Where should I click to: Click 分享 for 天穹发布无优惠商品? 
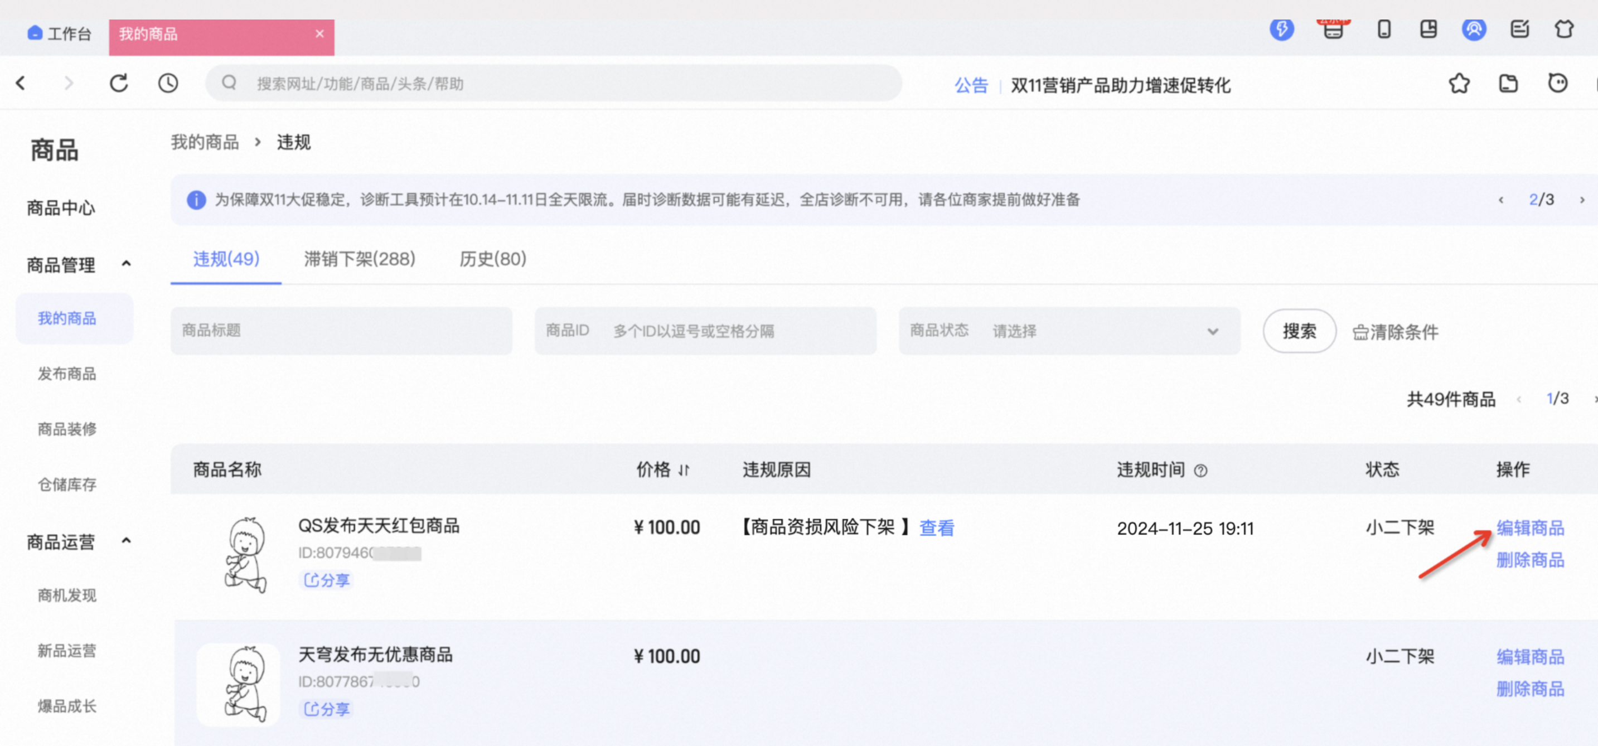click(326, 709)
